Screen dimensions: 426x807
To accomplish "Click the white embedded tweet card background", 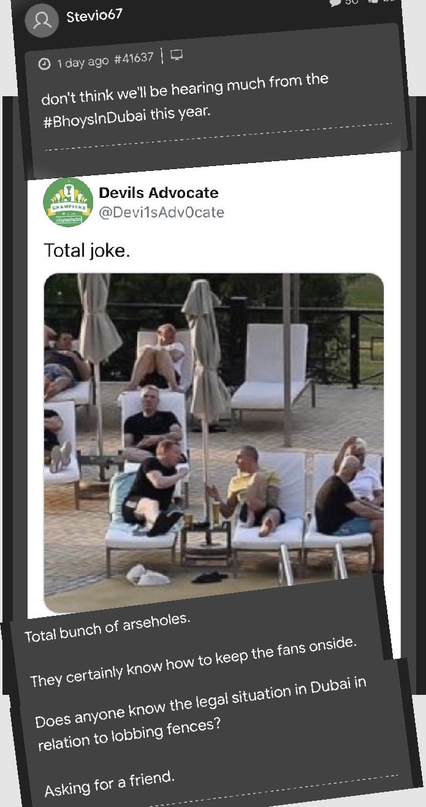I will (x=214, y=392).
